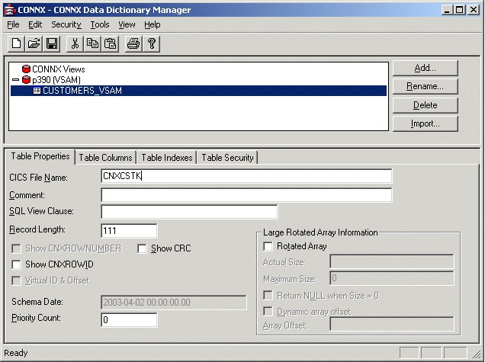Click the Actual Size field
The height and width of the screenshot is (362, 485).
[392, 262]
